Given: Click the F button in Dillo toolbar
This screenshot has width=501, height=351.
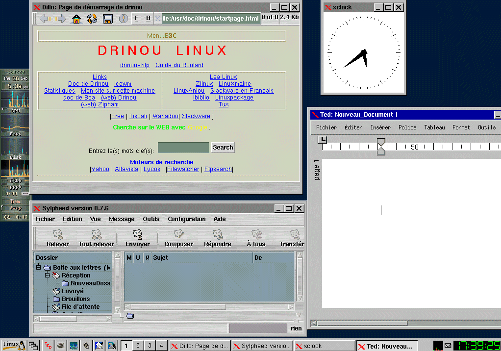Looking at the screenshot, I should (136, 18).
